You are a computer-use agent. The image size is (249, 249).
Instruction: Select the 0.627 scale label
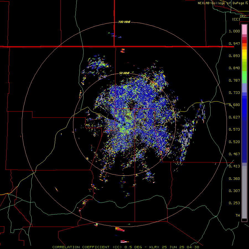pyautogui.click(x=234, y=117)
